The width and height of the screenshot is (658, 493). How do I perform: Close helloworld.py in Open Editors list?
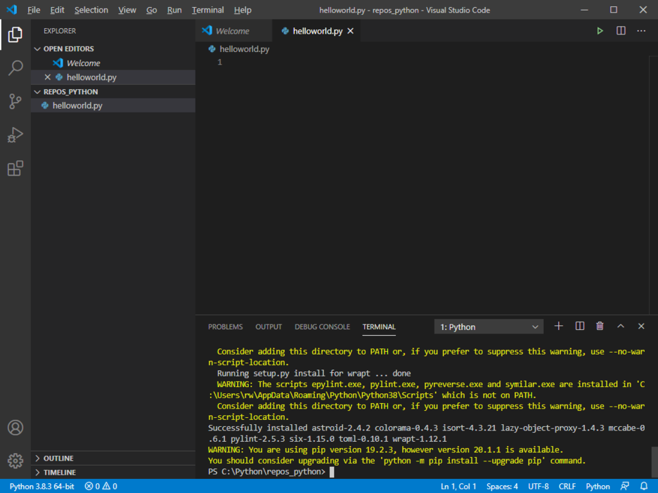[x=47, y=77]
